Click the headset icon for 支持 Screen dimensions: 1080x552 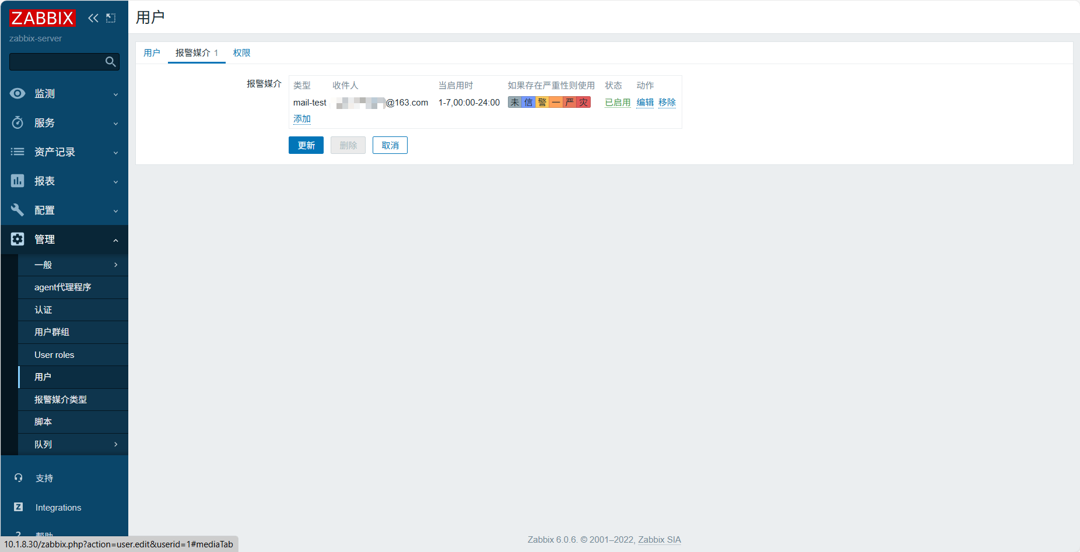point(18,478)
